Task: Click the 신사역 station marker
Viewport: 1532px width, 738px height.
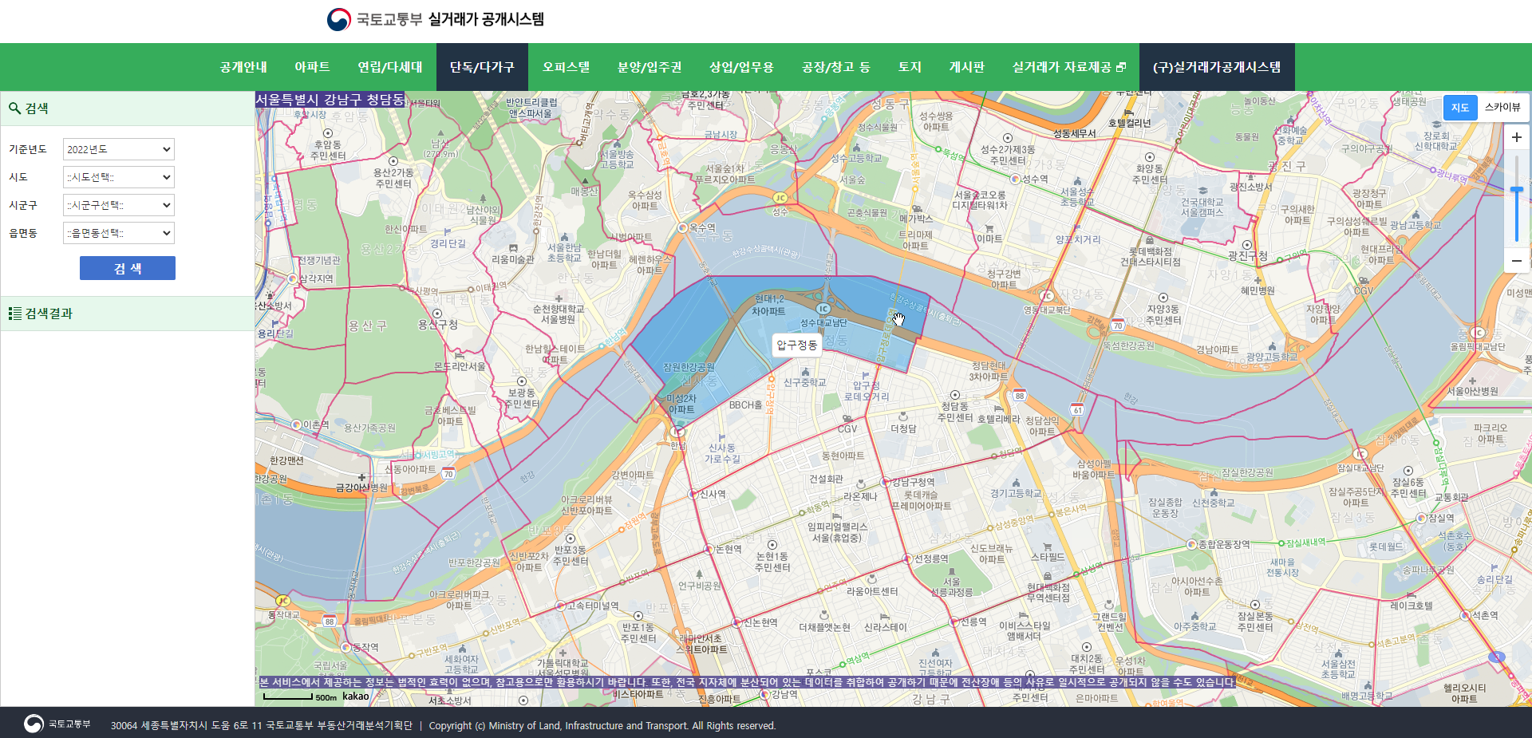Action: click(693, 495)
